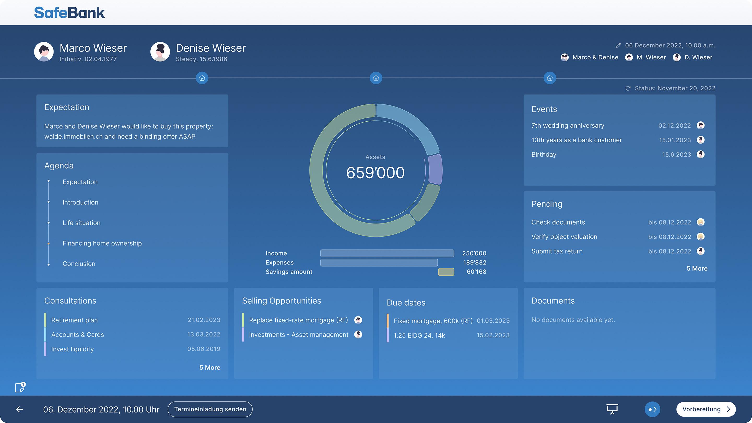This screenshot has width=752, height=423.
Task: Click the 189'832 expenses value
Action: point(475,262)
